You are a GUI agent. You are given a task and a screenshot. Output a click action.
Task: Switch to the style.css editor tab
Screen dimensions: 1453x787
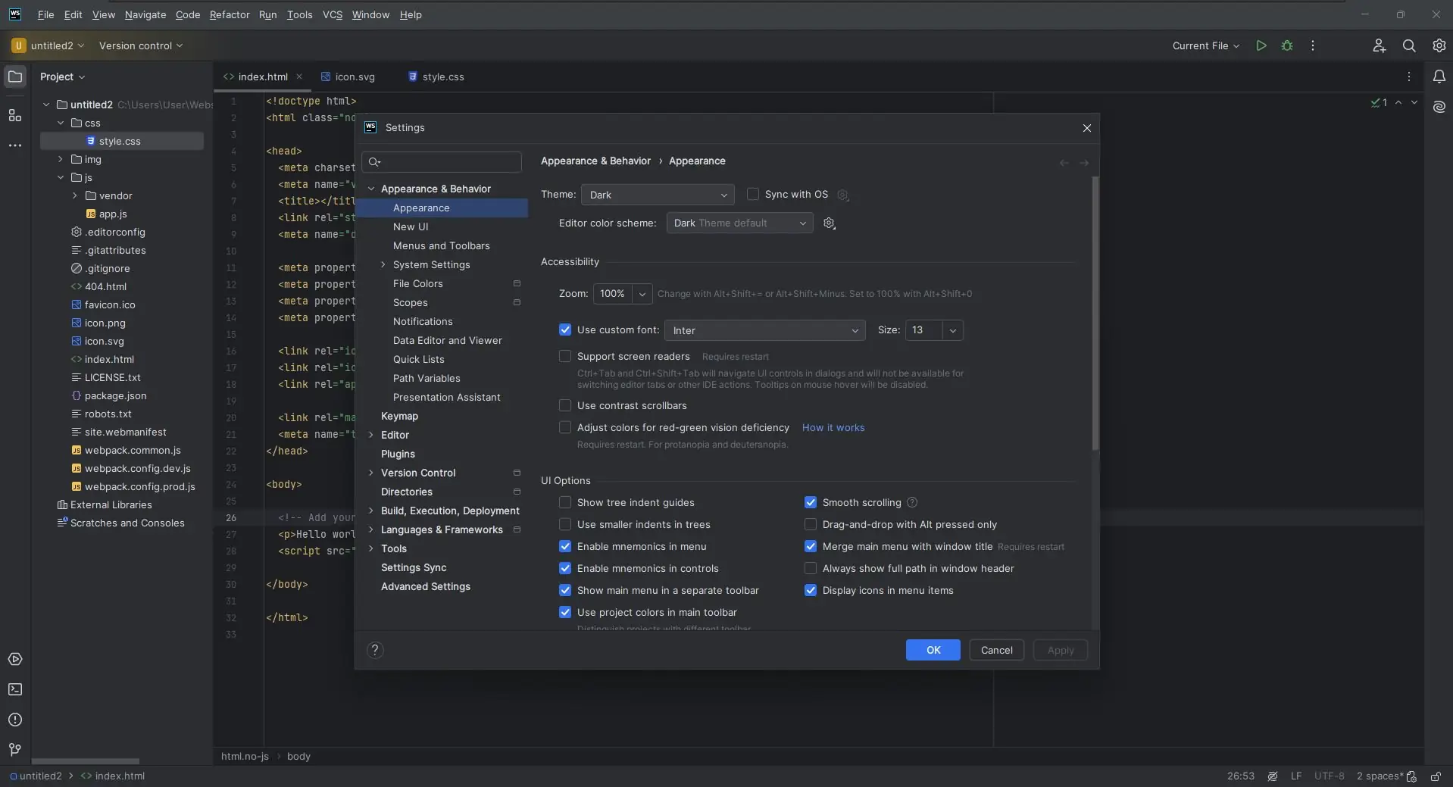pyautogui.click(x=442, y=77)
